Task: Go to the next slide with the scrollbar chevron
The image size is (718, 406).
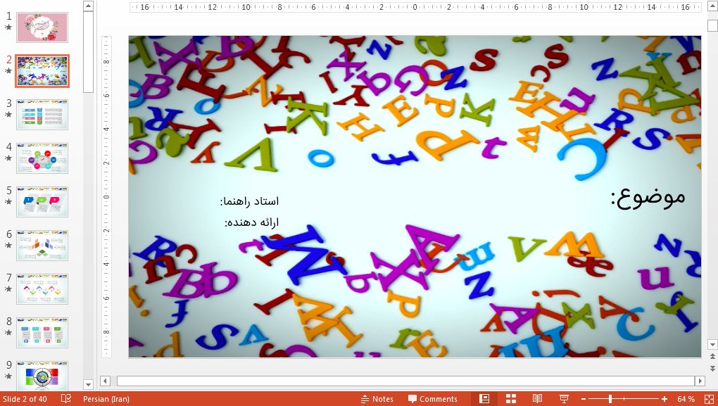Action: [712, 367]
